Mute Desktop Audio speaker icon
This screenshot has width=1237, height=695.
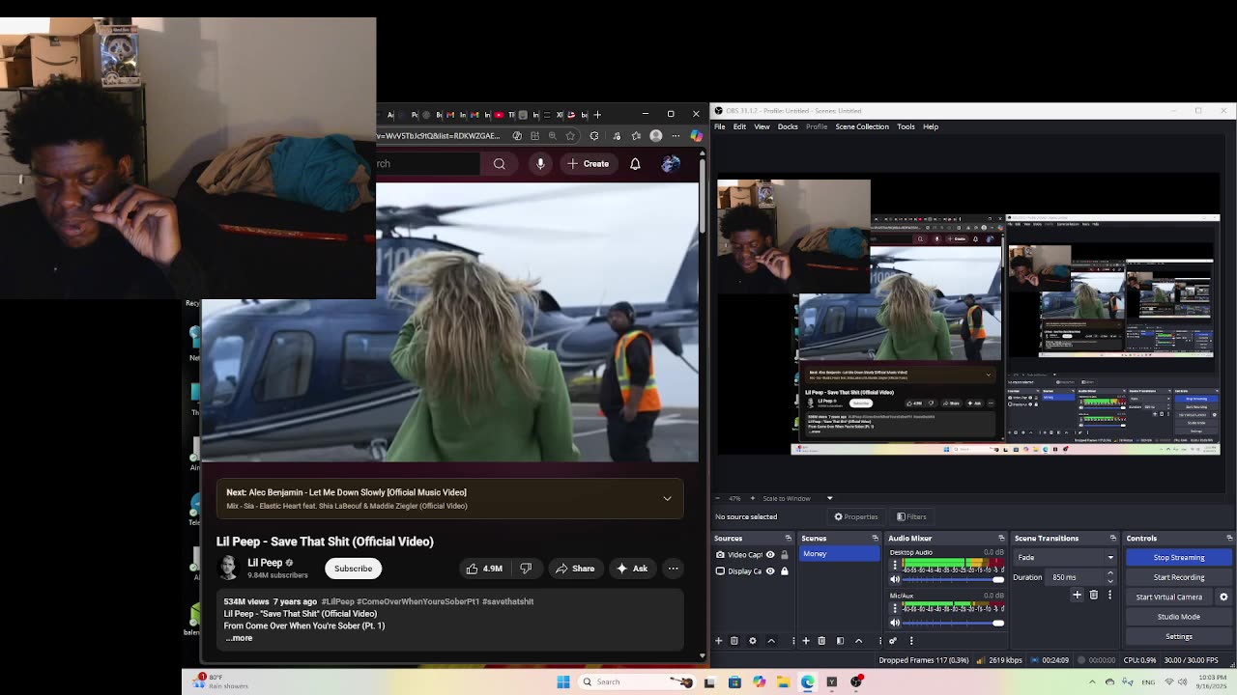point(895,579)
